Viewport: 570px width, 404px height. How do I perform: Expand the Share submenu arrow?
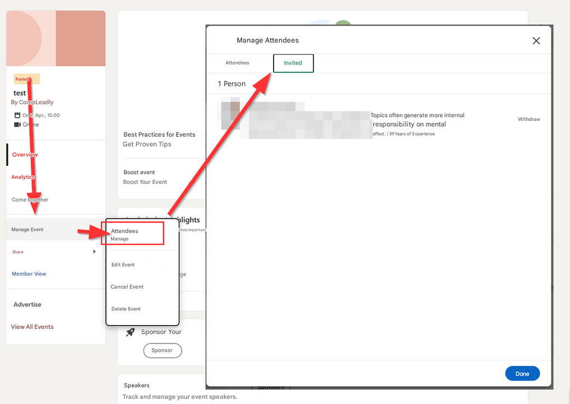94,252
